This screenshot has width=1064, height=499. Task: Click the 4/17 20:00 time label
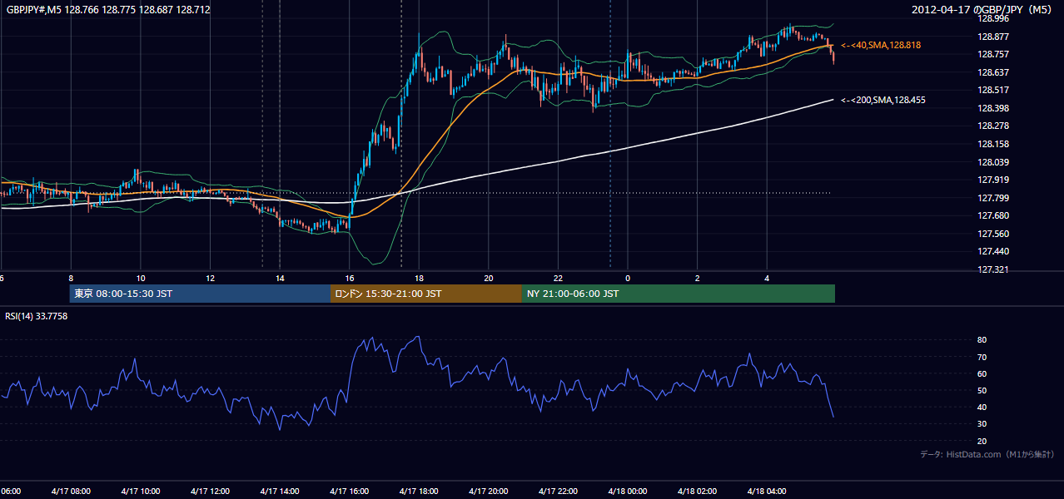click(x=488, y=491)
